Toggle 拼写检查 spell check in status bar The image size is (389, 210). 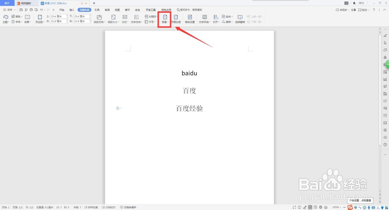[x=91, y=207]
